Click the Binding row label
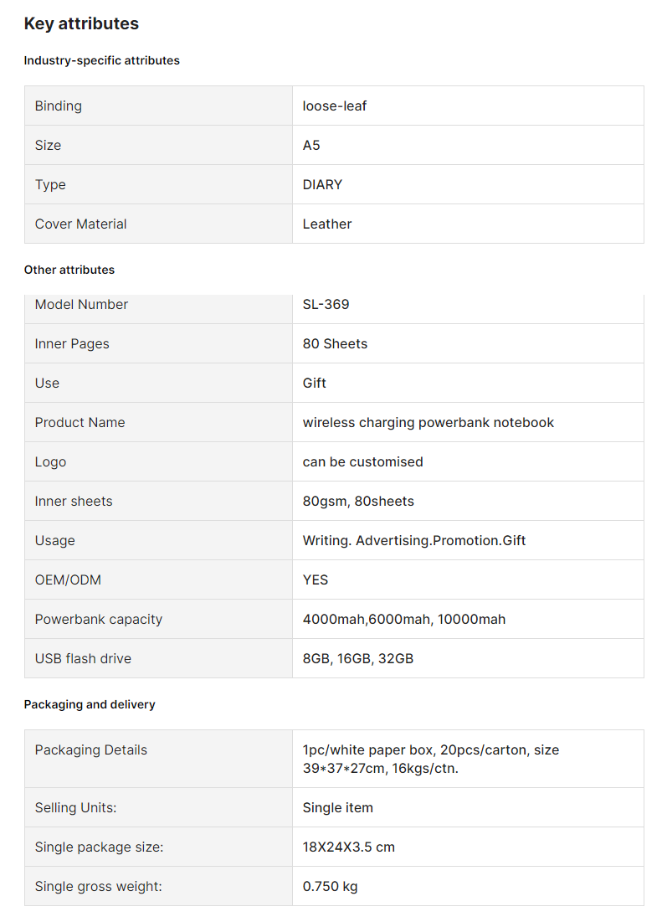The image size is (662, 922). [x=58, y=106]
